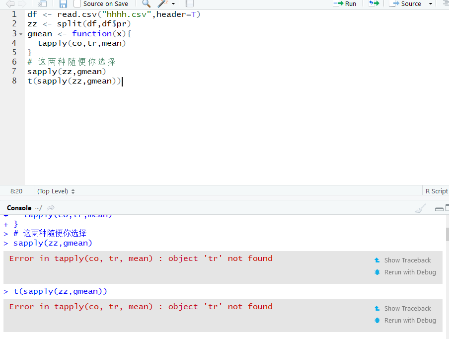Minimize the Console pane
The image size is (449, 339).
(439, 208)
